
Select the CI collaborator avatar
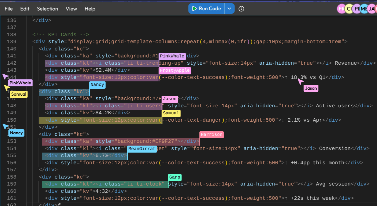click(349, 9)
